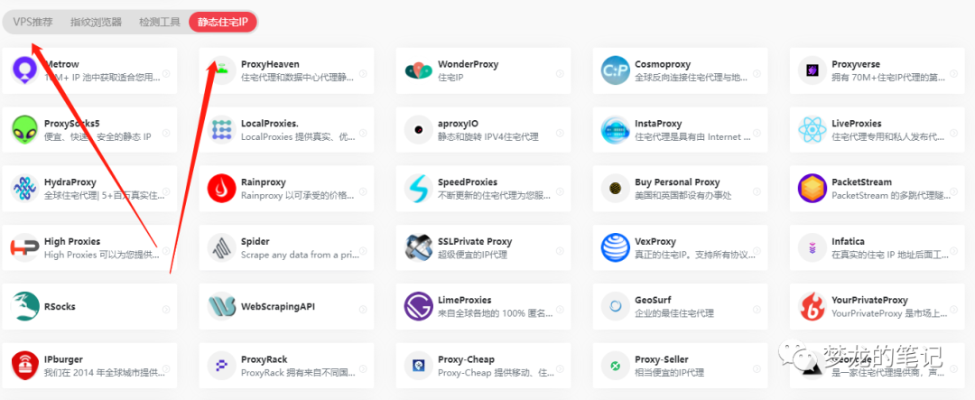Image resolution: width=975 pixels, height=400 pixels.
Task: Click the PacketStream orange cube logo
Action: [812, 189]
